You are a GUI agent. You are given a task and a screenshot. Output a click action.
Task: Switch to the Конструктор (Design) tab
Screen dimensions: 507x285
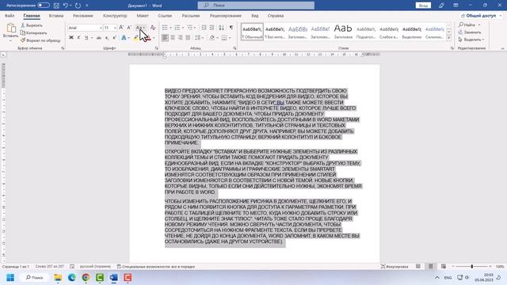point(115,16)
